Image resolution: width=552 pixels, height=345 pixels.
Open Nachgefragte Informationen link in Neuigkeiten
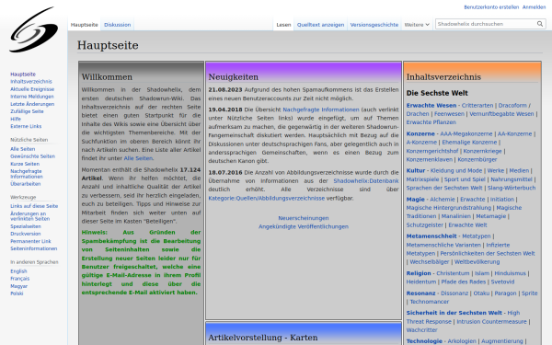coord(321,109)
